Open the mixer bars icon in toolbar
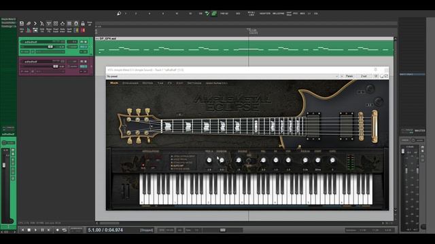 pyautogui.click(x=29, y=30)
